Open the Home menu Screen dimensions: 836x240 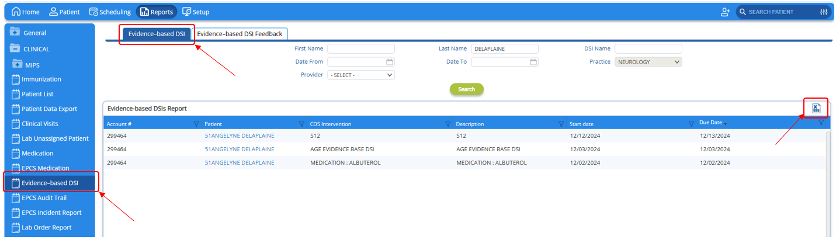coord(26,12)
